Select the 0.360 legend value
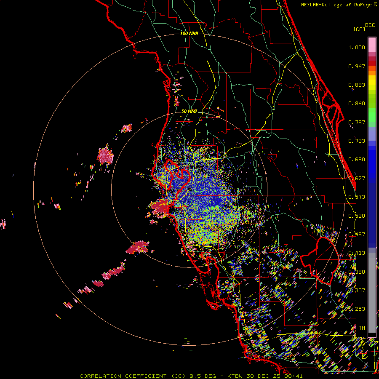This screenshot has width=379, height=379. click(357, 272)
